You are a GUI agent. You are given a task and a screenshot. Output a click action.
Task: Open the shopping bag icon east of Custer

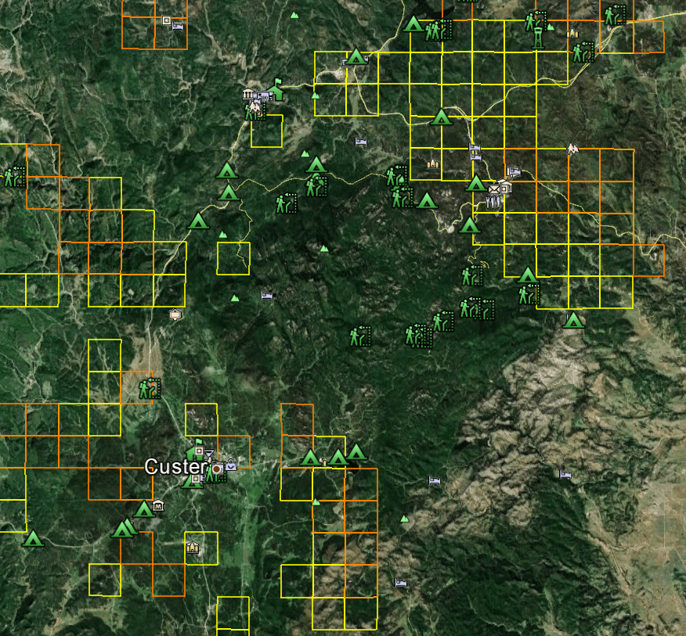pyautogui.click(x=230, y=465)
